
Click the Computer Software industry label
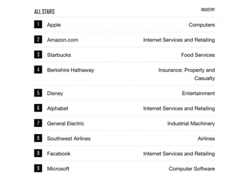pyautogui.click(x=192, y=168)
